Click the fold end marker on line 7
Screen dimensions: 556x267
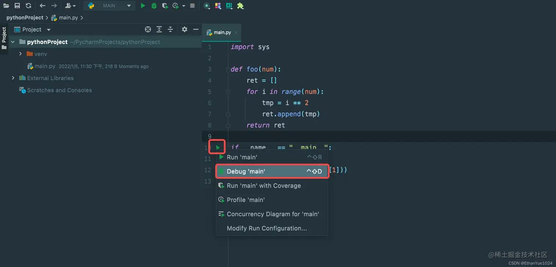click(x=228, y=114)
